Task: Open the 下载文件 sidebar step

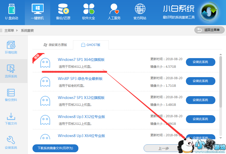Action: (x=11, y=119)
